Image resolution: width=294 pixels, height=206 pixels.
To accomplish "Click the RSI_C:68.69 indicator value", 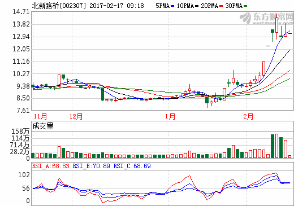I will point(132,166).
